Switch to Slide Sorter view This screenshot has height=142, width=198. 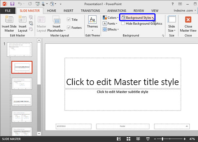point(129,139)
